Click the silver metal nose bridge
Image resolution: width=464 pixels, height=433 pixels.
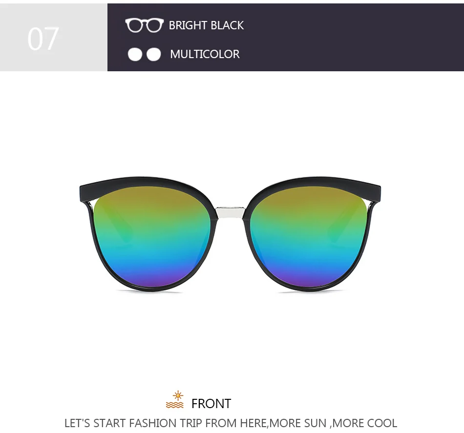point(230,212)
